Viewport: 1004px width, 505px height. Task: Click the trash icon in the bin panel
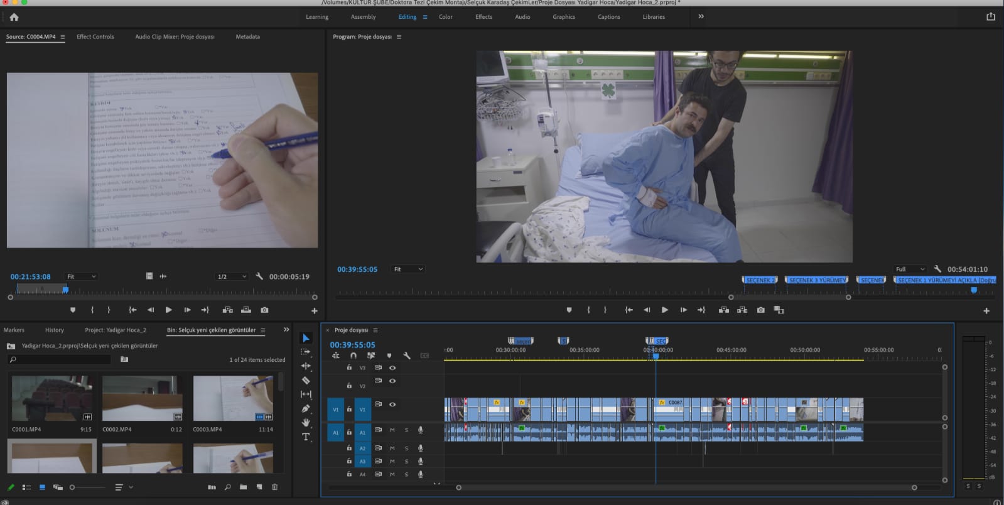coord(274,487)
